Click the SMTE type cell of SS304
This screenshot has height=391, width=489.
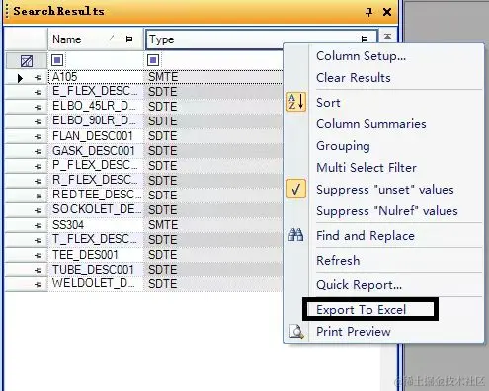(x=213, y=225)
